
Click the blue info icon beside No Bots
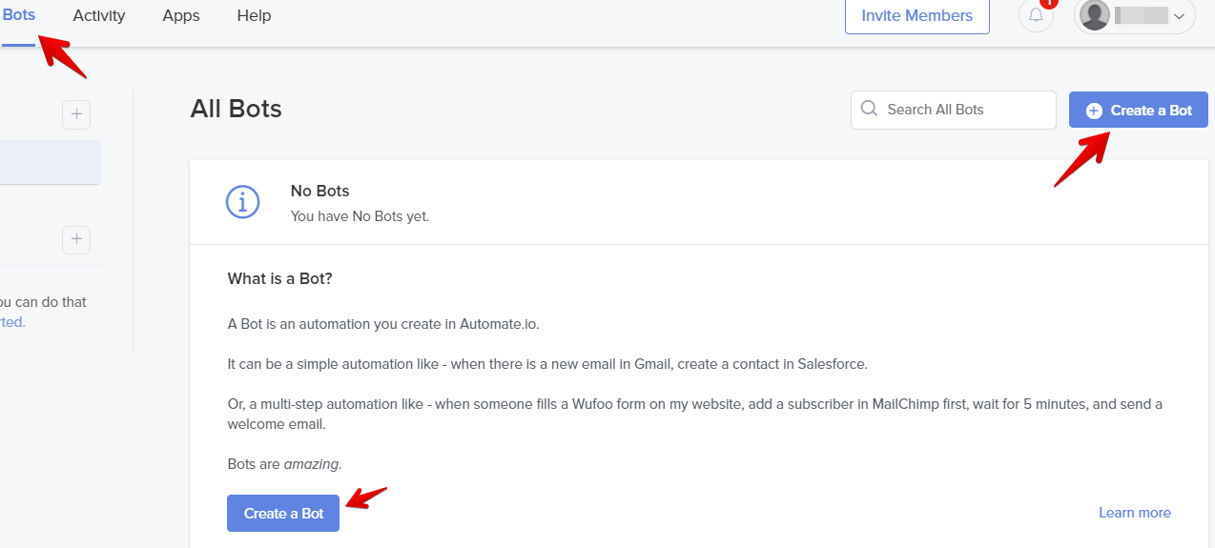point(242,202)
